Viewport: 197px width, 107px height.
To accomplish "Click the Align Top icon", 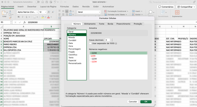I will 60,11.
